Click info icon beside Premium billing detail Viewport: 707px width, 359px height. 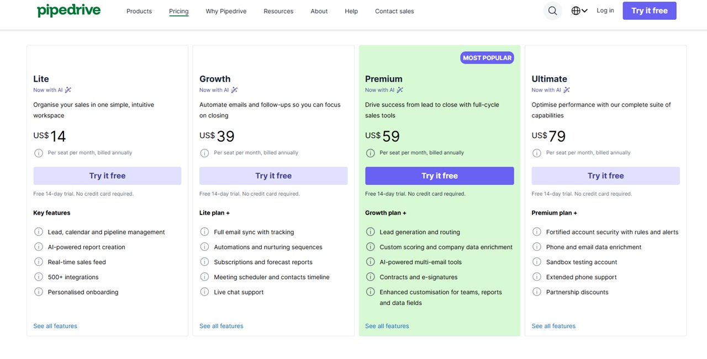tap(371, 153)
